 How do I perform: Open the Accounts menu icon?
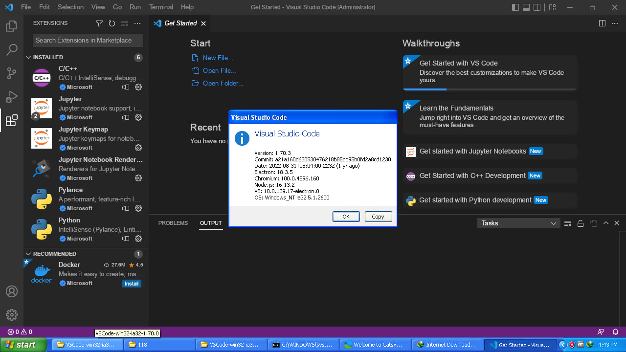(12, 291)
